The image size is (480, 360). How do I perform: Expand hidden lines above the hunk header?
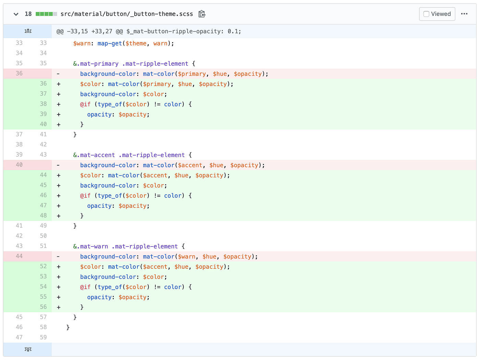28,31
